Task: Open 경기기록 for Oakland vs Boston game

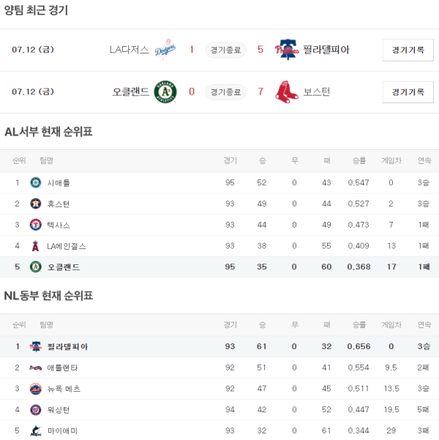Action: coord(408,92)
